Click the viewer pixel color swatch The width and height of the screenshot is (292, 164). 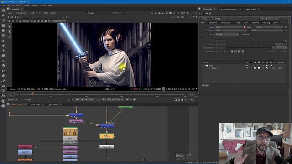[163, 89]
